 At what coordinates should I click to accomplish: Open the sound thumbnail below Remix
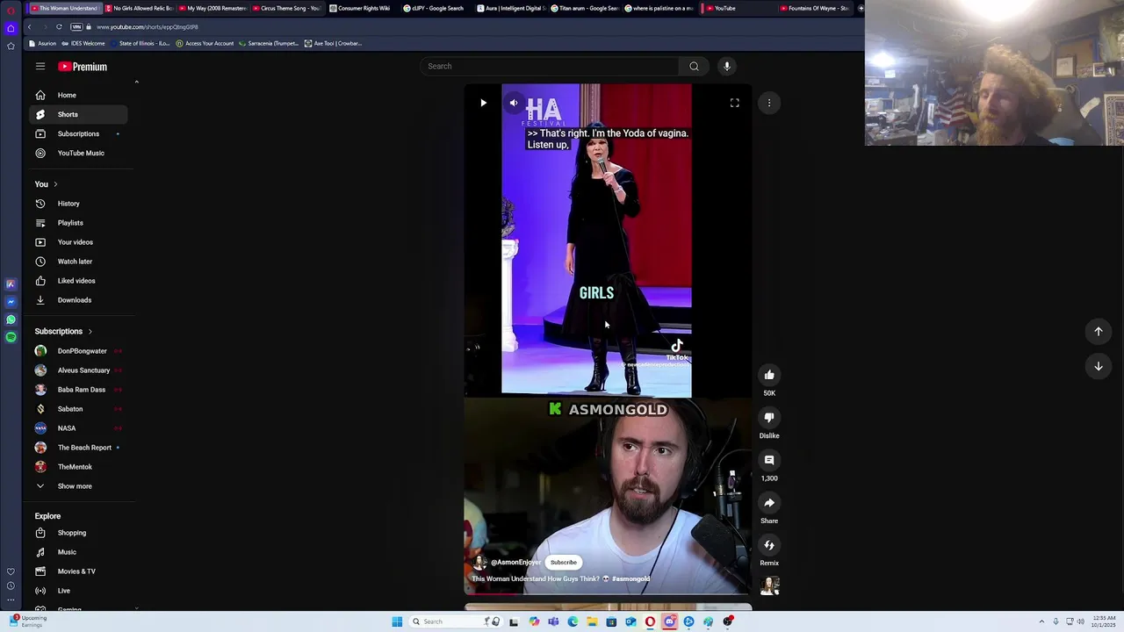770,586
